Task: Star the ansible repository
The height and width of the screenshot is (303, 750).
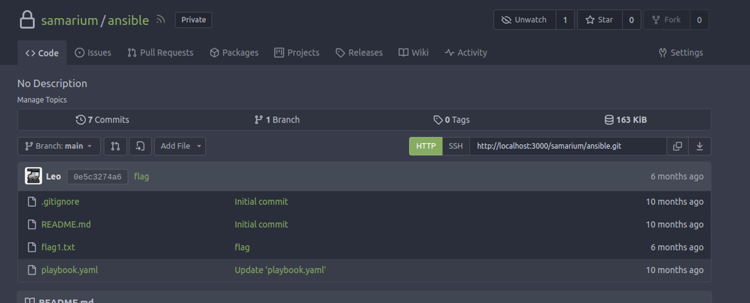Action: point(600,20)
